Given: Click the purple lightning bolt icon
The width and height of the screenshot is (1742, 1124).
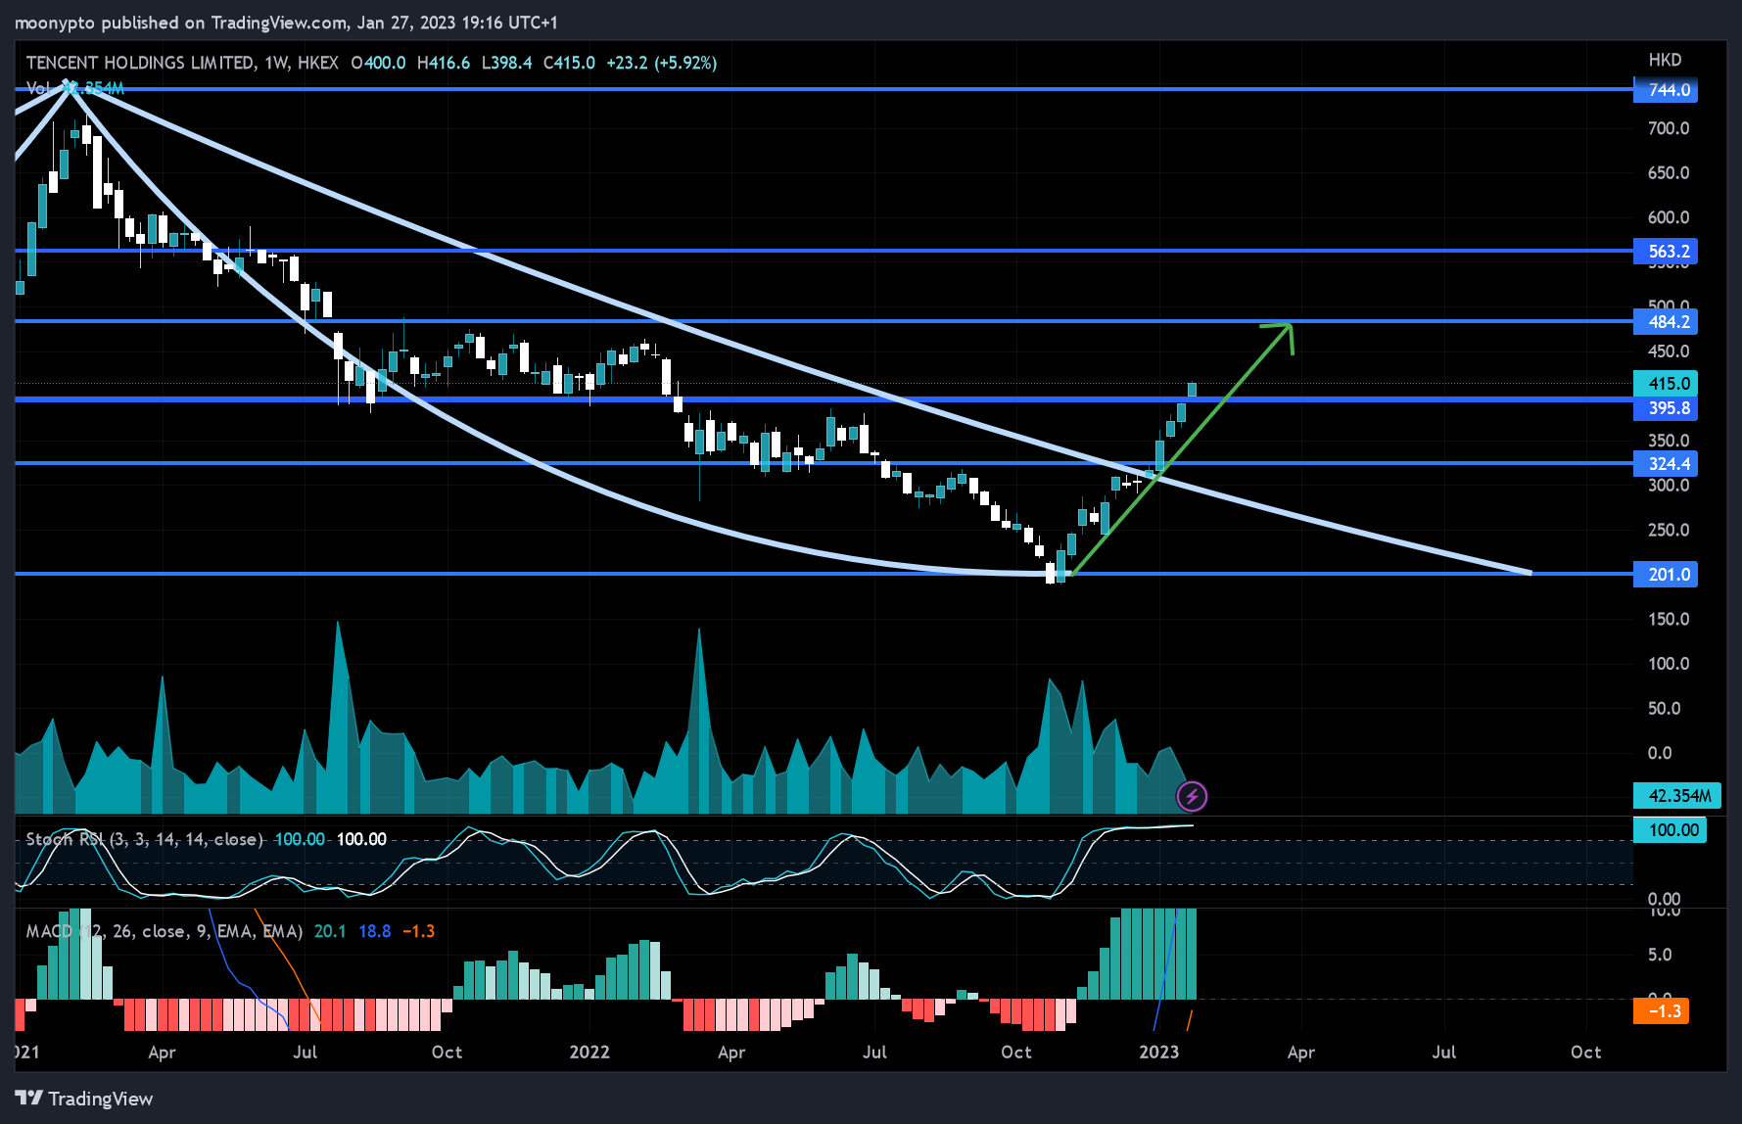Looking at the screenshot, I should [x=1192, y=796].
